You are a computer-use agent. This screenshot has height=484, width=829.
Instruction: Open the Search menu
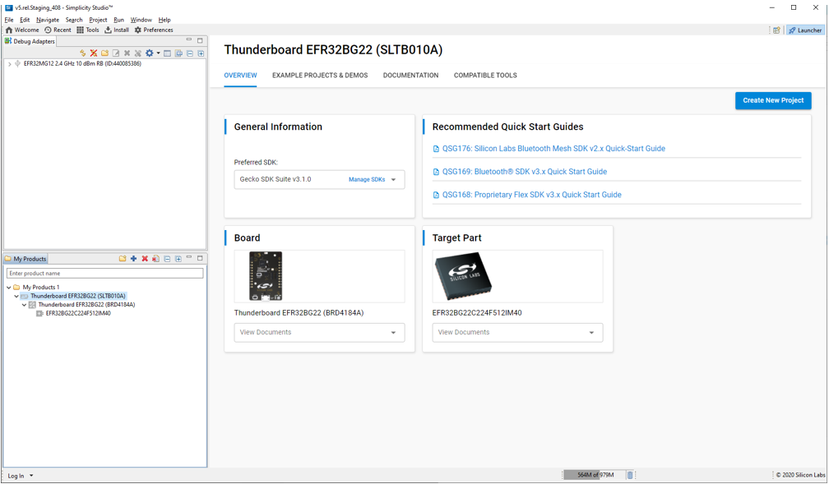[x=74, y=20]
